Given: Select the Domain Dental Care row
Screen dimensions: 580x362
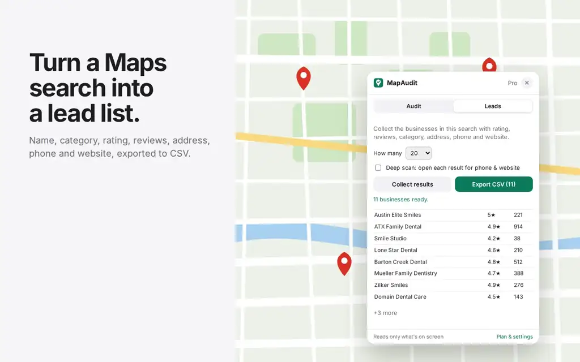Looking at the screenshot, I should (453, 297).
